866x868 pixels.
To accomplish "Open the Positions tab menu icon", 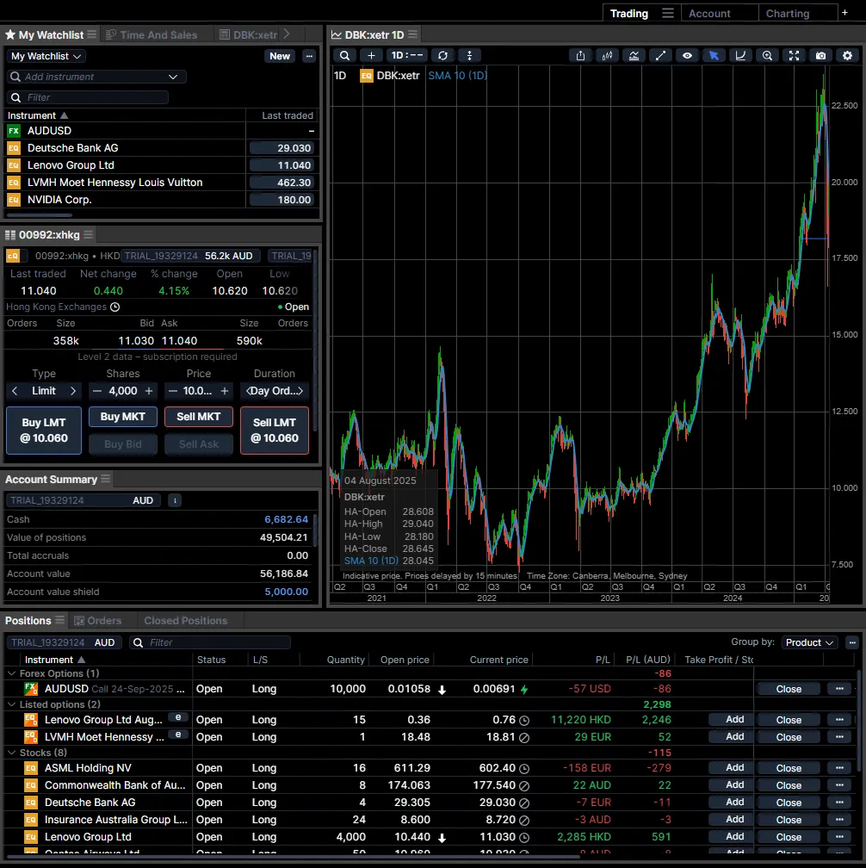I will [59, 620].
